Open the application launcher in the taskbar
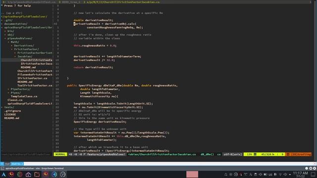317x178 pixels. click(3, 175)
